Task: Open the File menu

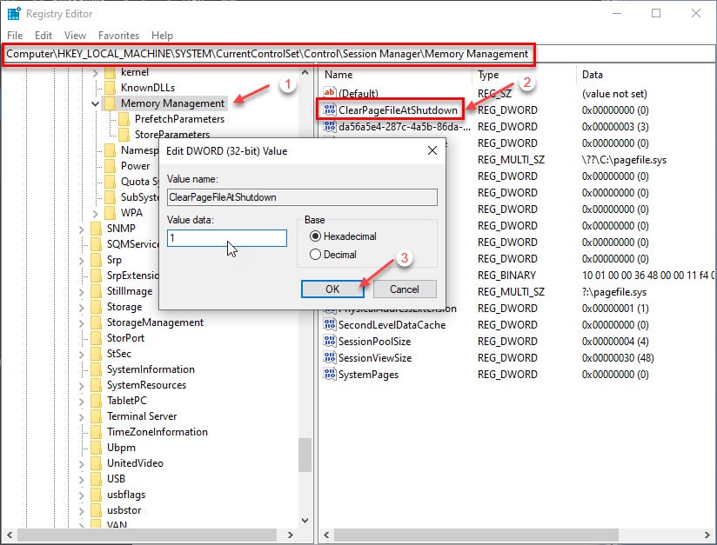Action: pos(15,35)
